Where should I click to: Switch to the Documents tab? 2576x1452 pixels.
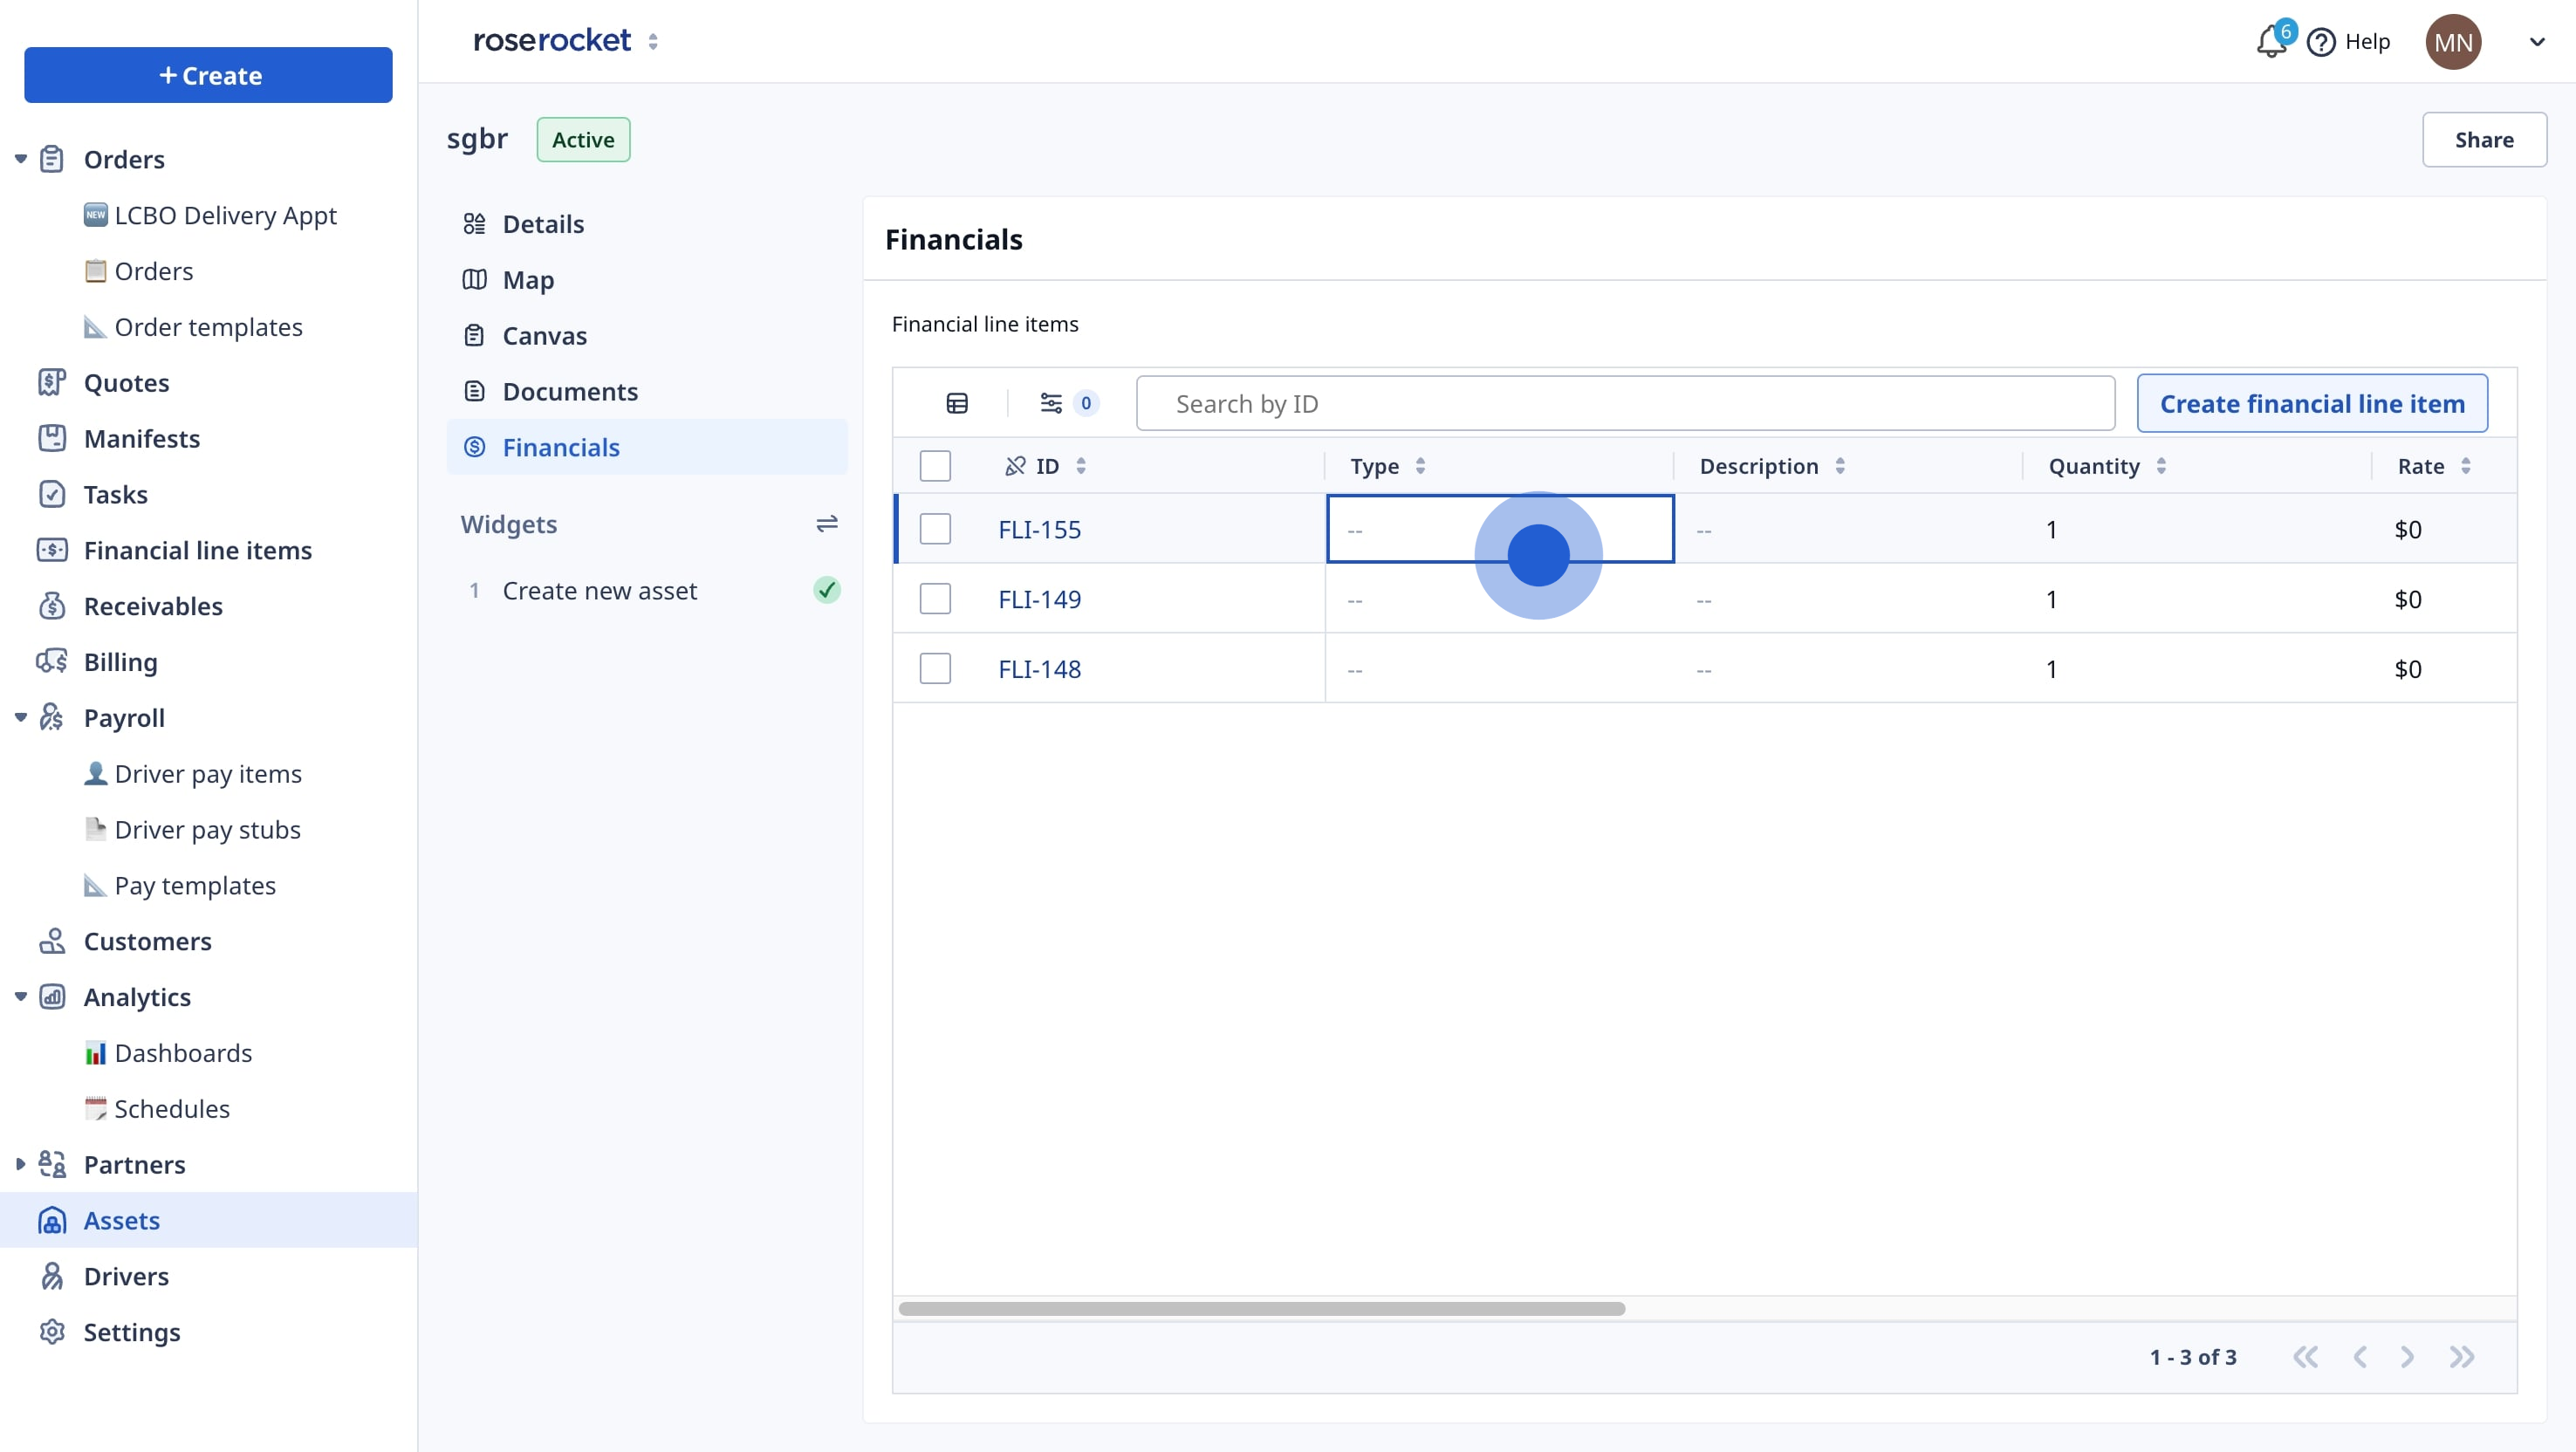click(569, 392)
